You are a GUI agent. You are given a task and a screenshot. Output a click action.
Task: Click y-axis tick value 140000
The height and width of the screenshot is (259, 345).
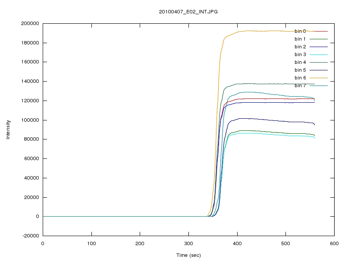pos(30,81)
